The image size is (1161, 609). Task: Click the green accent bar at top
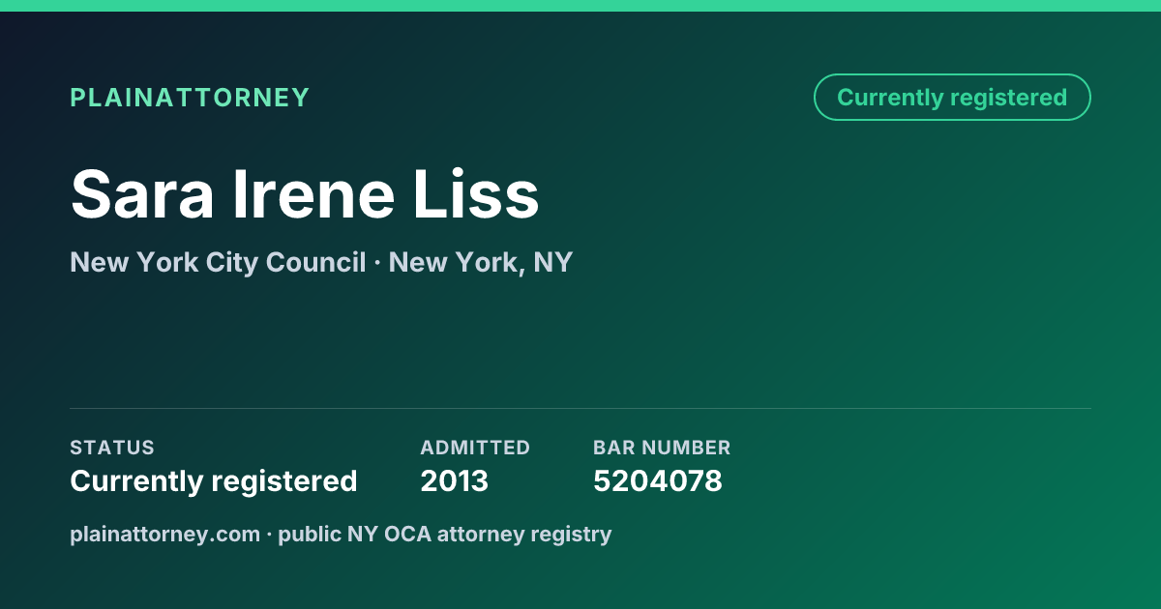(580, 6)
